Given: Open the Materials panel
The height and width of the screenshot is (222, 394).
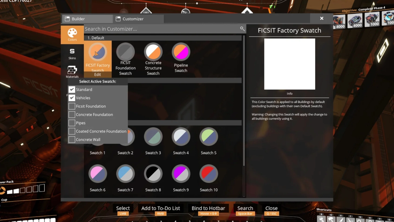Looking at the screenshot, I should click(x=72, y=72).
